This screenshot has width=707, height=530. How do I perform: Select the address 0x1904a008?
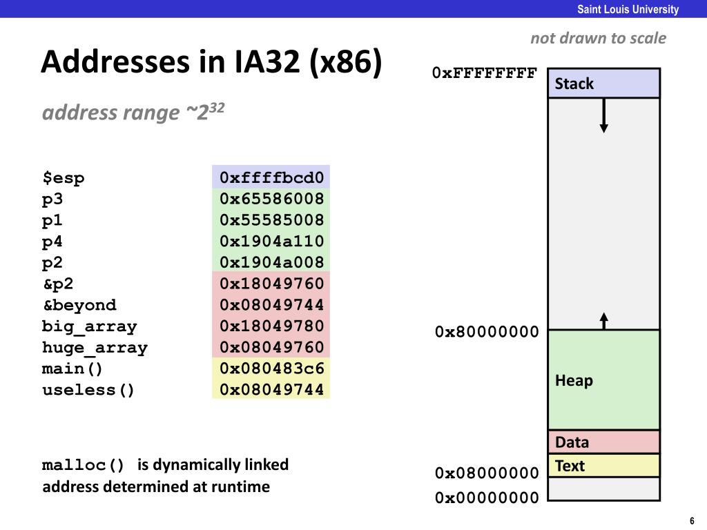[271, 262]
